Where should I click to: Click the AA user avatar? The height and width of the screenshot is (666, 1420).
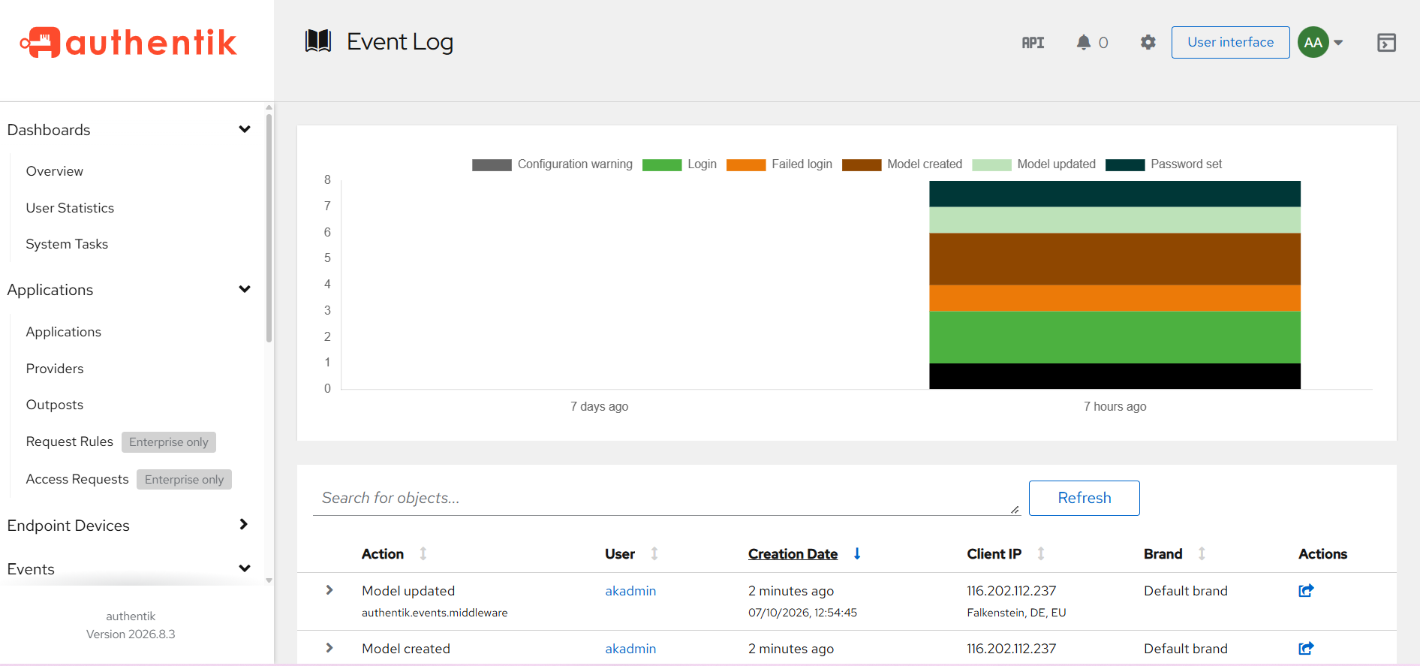(x=1313, y=43)
